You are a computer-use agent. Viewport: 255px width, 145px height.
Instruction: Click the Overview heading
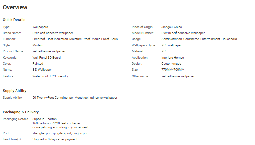(15, 7)
